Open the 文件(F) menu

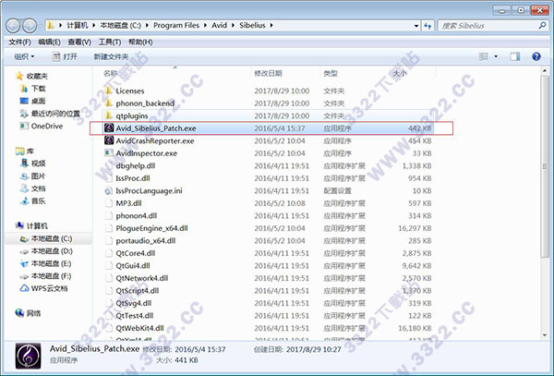[x=19, y=42]
